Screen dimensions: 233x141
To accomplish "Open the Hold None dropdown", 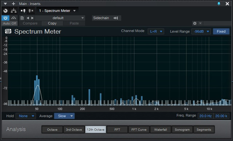I will point(26,116).
